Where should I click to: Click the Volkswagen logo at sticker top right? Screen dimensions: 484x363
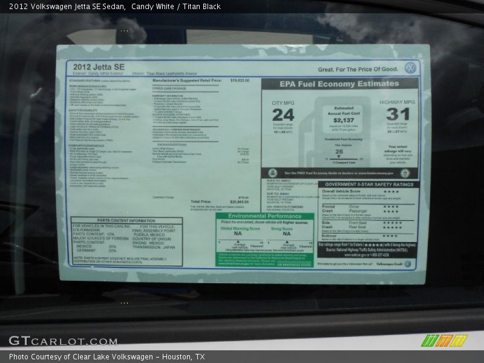[411, 68]
